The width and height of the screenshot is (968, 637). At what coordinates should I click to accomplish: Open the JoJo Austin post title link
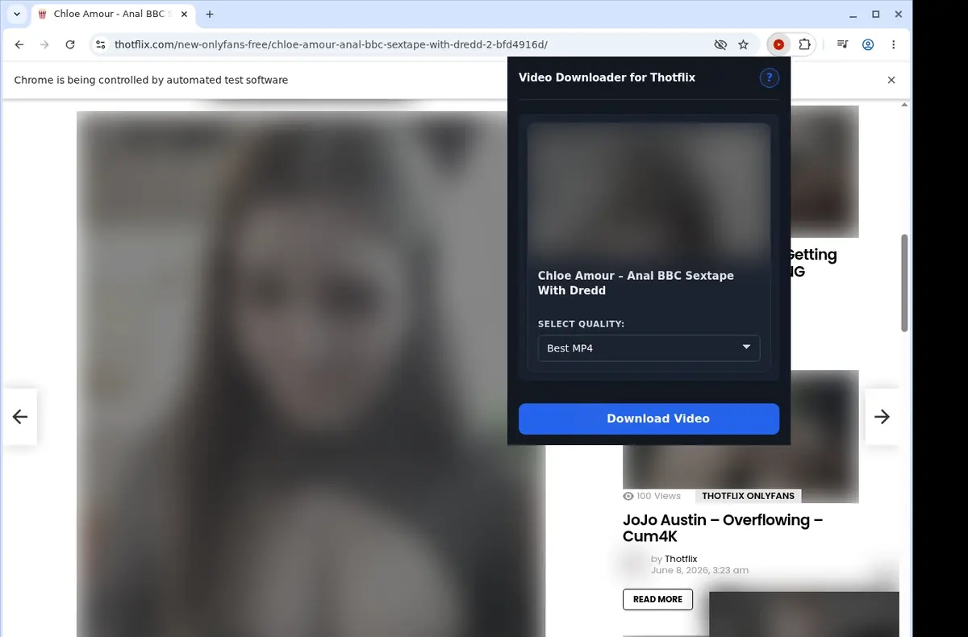click(723, 528)
